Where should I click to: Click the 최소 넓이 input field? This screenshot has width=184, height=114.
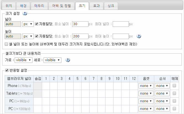(80, 24)
